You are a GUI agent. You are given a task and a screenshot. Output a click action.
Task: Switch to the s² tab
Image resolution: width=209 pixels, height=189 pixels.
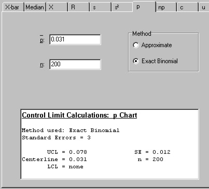coord(122,7)
